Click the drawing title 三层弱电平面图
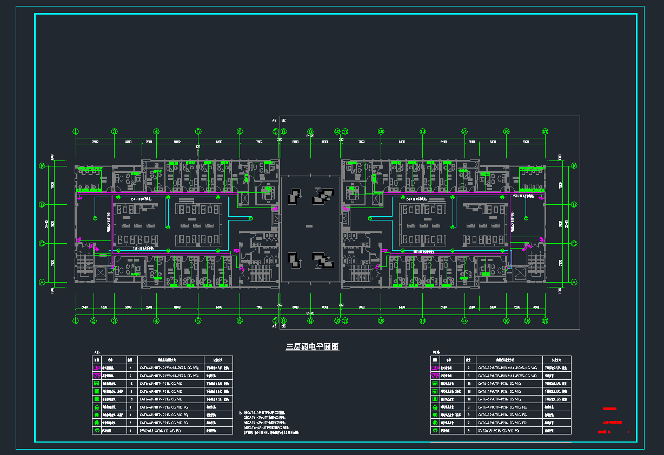 coord(313,346)
